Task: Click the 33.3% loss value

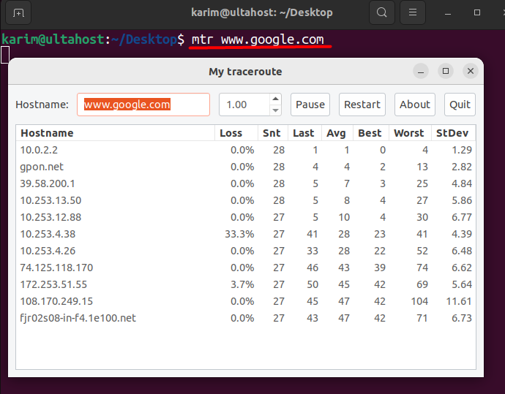Action: [239, 234]
